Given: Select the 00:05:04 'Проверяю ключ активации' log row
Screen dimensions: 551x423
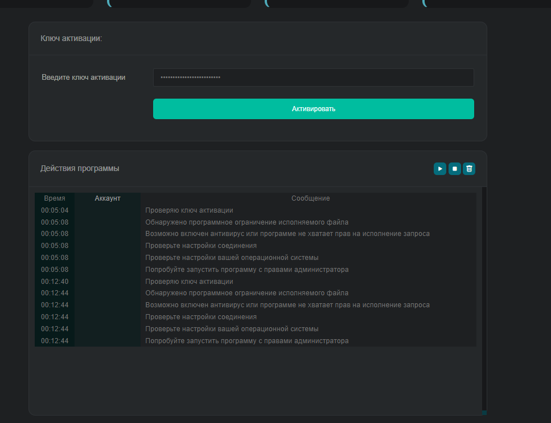Looking at the screenshot, I should 189,210.
